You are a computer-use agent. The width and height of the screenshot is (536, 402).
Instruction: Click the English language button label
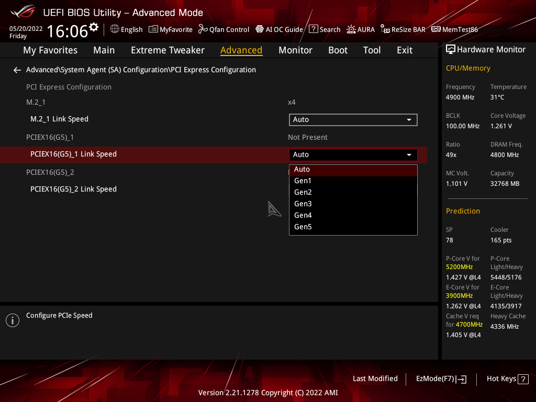[x=131, y=30]
